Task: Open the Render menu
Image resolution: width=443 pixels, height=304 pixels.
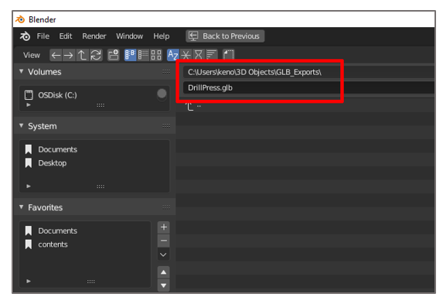Action: point(94,36)
